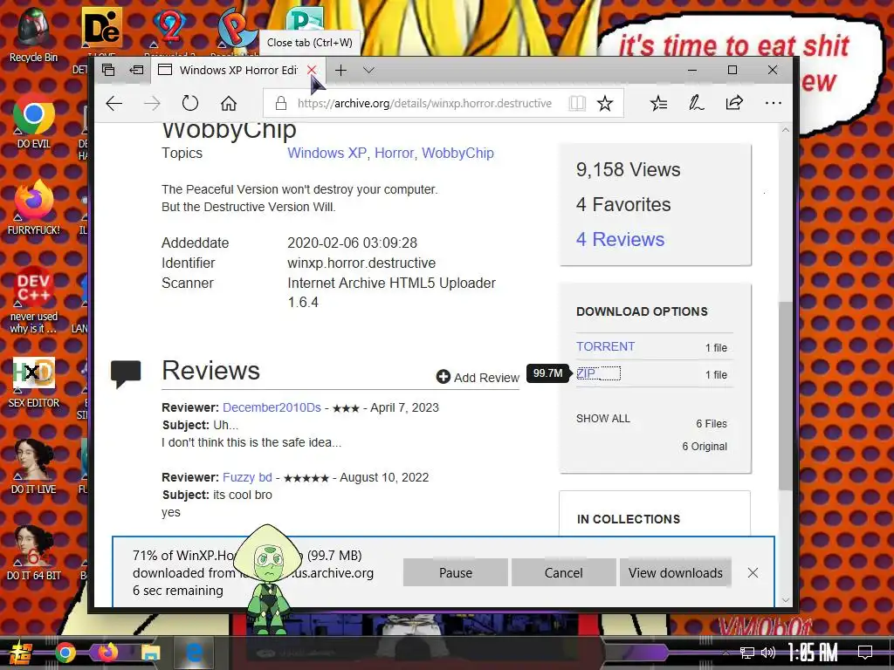The width and height of the screenshot is (894, 670).
Task: Open reviewer Fuzzy bd profile
Action: click(247, 477)
